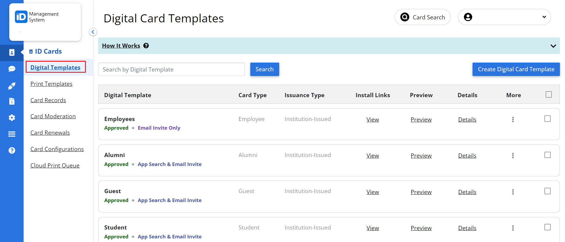Click the ID Cards section heading
Viewport: 565px width, 242px height.
point(45,51)
